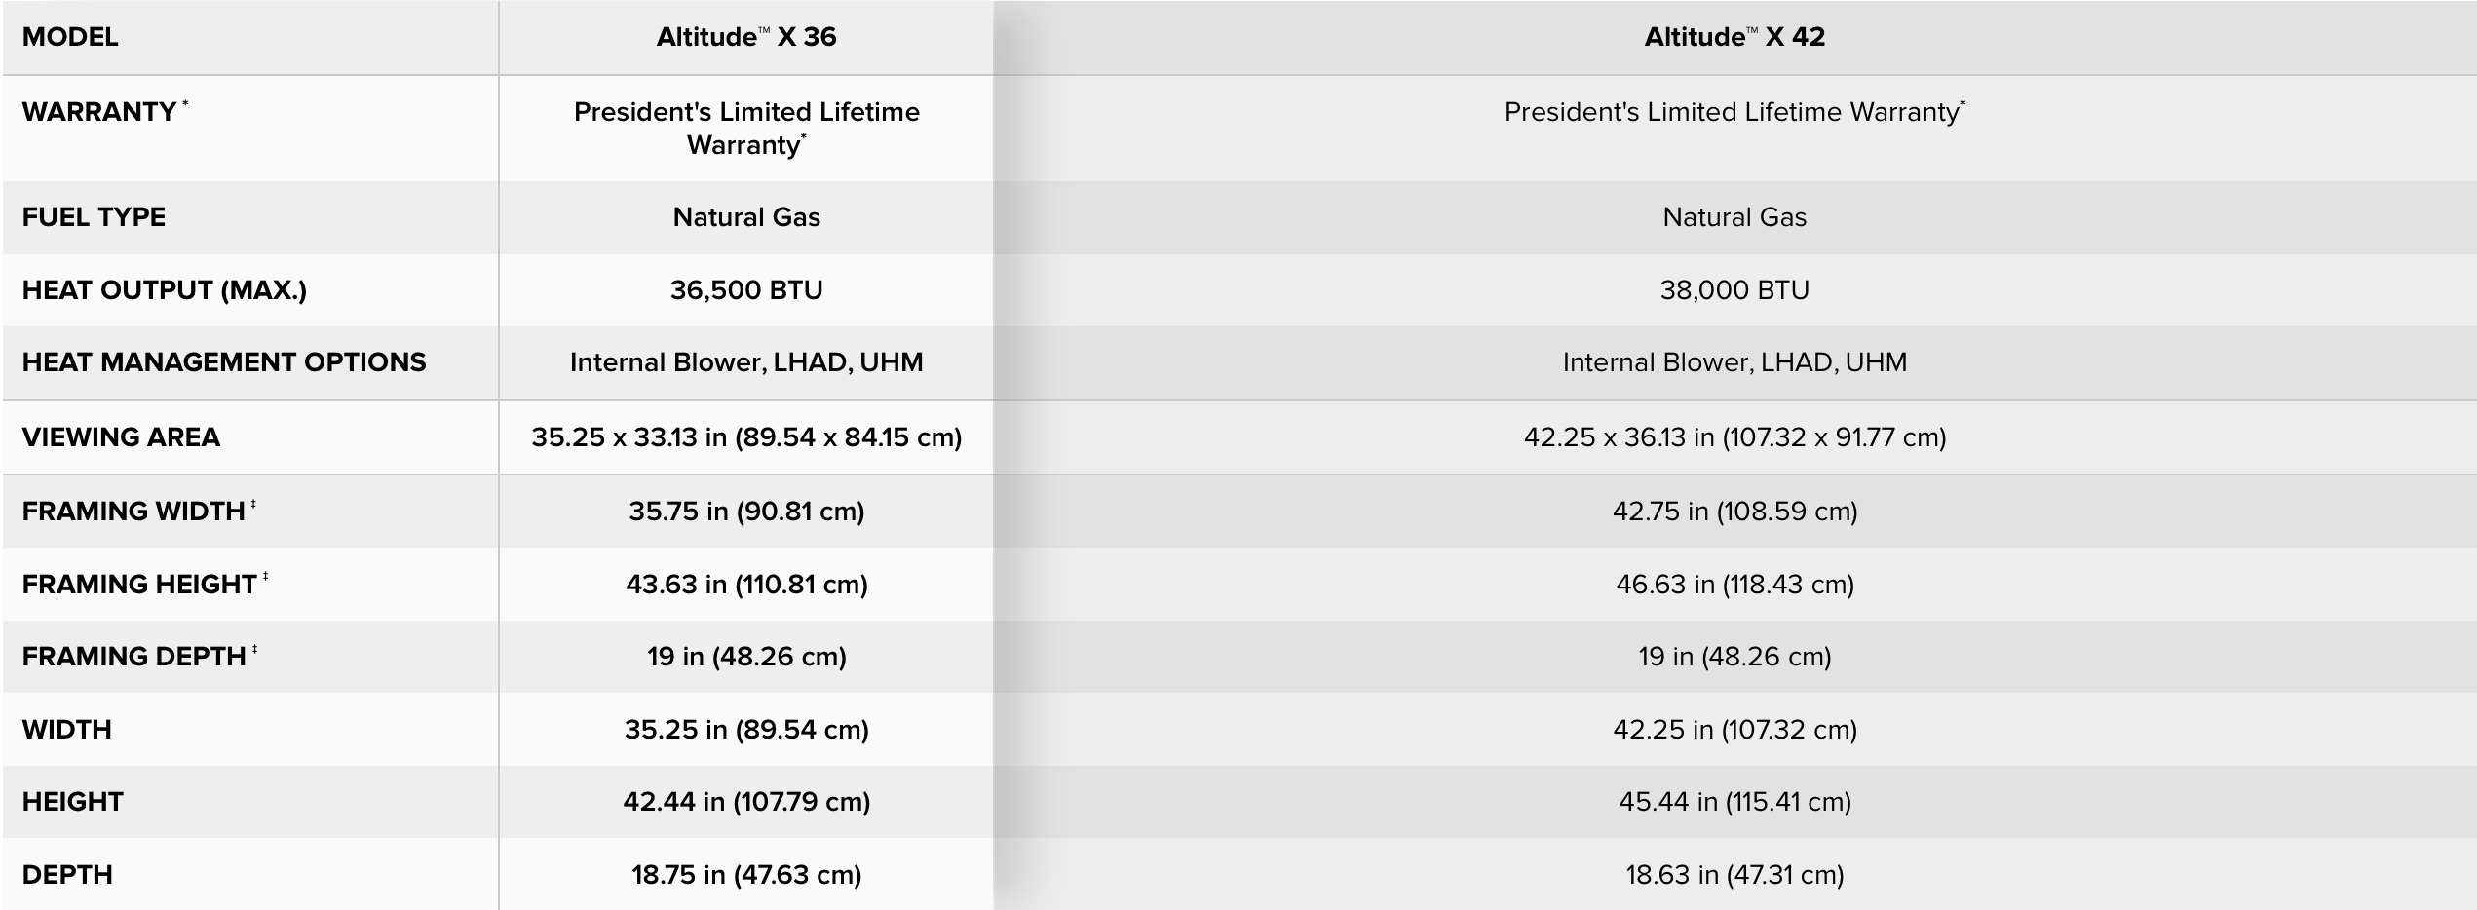
Task: Open the X 36 President's Limited Lifetime Warranty text
Action: [745, 128]
